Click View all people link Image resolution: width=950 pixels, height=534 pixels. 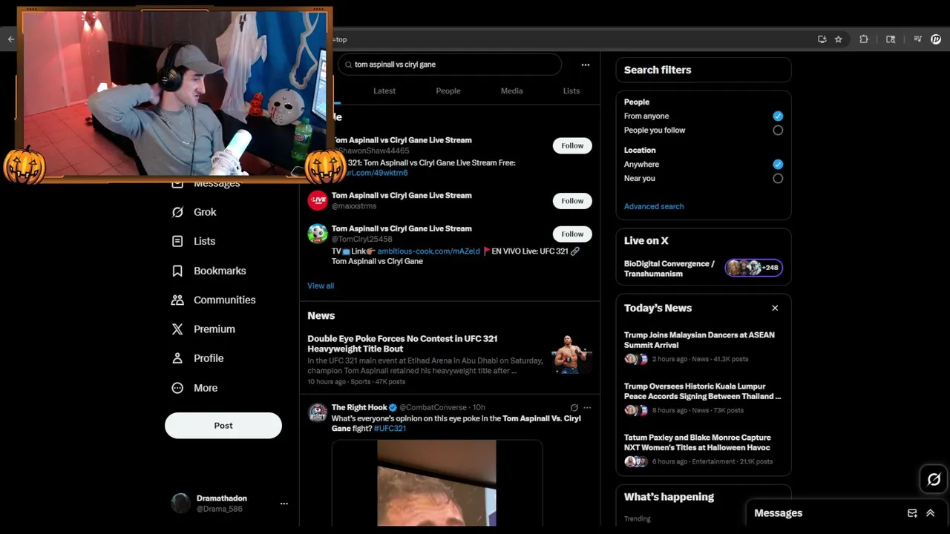tap(321, 286)
